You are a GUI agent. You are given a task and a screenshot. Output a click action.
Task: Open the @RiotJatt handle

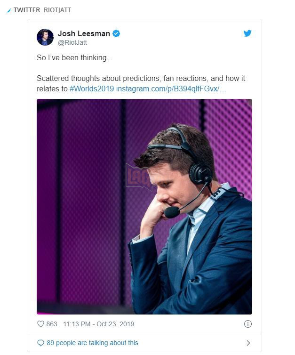click(72, 42)
